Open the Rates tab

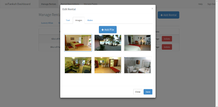tap(90, 20)
